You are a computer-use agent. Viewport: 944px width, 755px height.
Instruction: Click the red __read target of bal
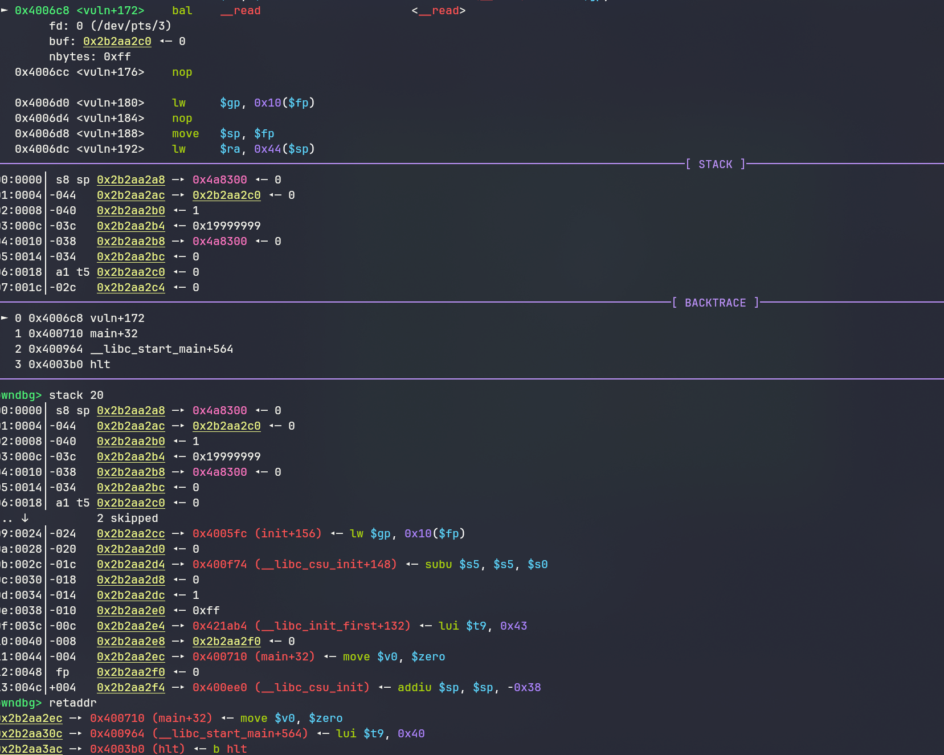coord(240,11)
